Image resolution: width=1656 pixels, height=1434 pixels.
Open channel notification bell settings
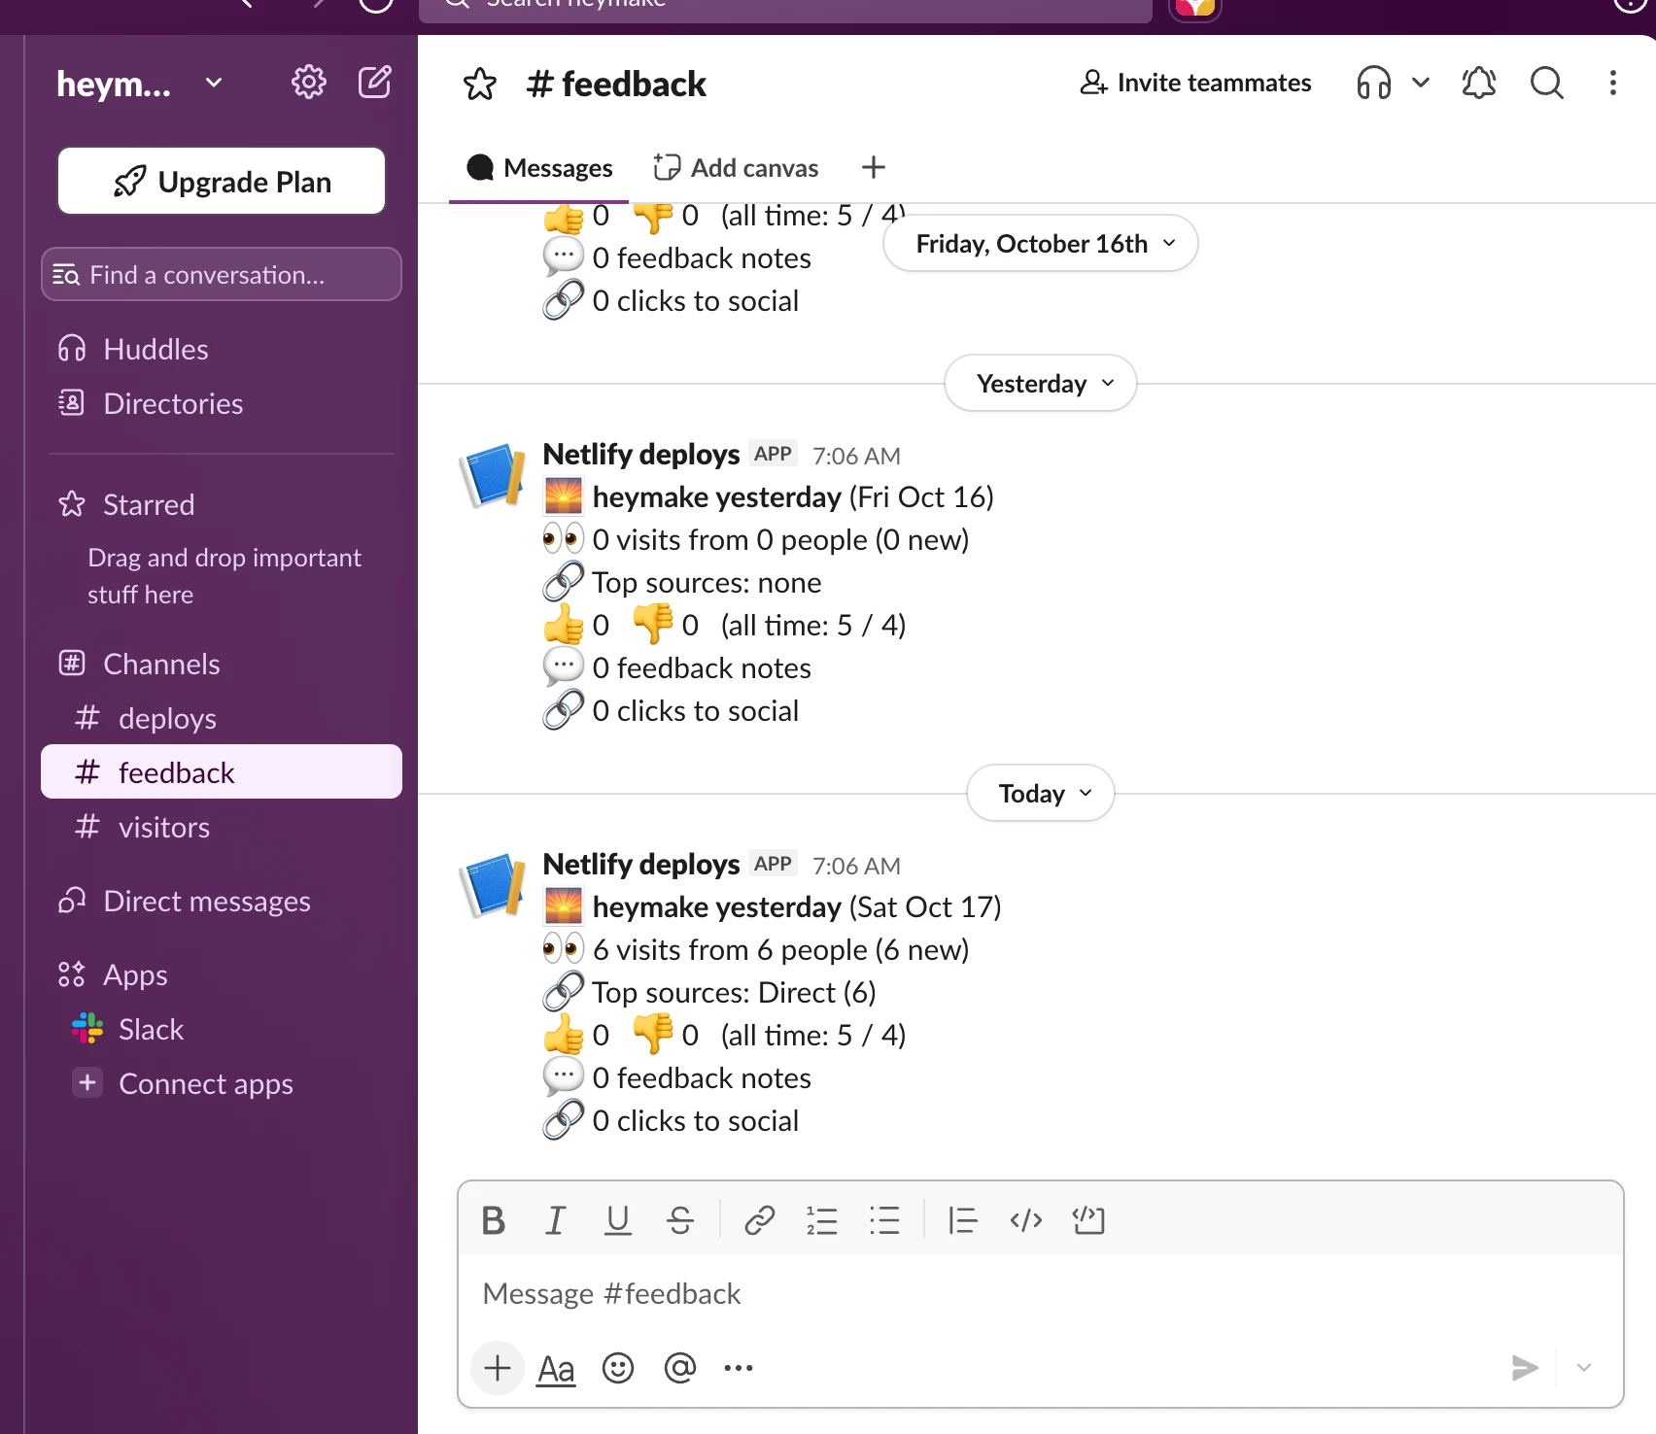[x=1479, y=83]
